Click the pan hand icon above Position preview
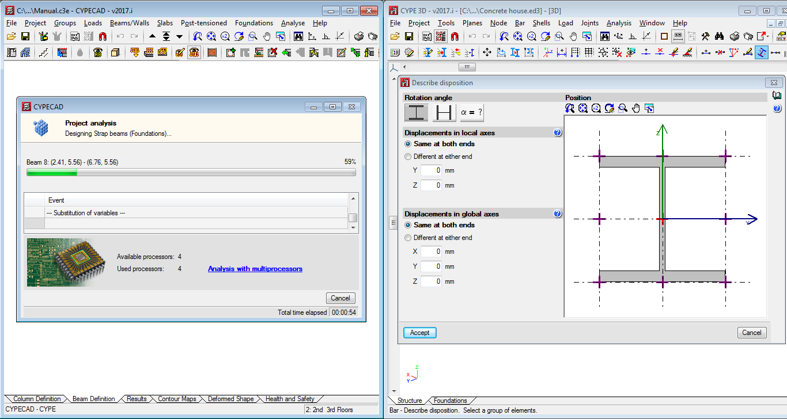The width and height of the screenshot is (787, 419). coord(636,108)
